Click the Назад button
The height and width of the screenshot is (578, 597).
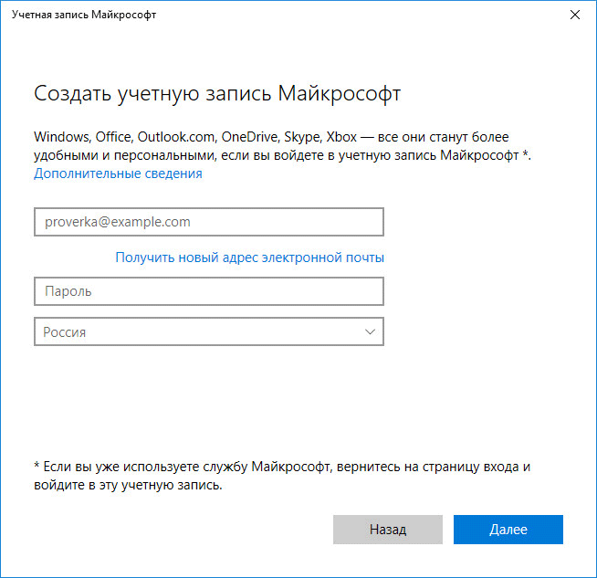pyautogui.click(x=388, y=530)
